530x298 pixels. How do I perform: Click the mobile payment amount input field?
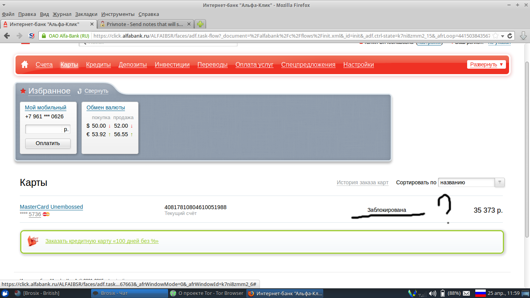pyautogui.click(x=43, y=129)
